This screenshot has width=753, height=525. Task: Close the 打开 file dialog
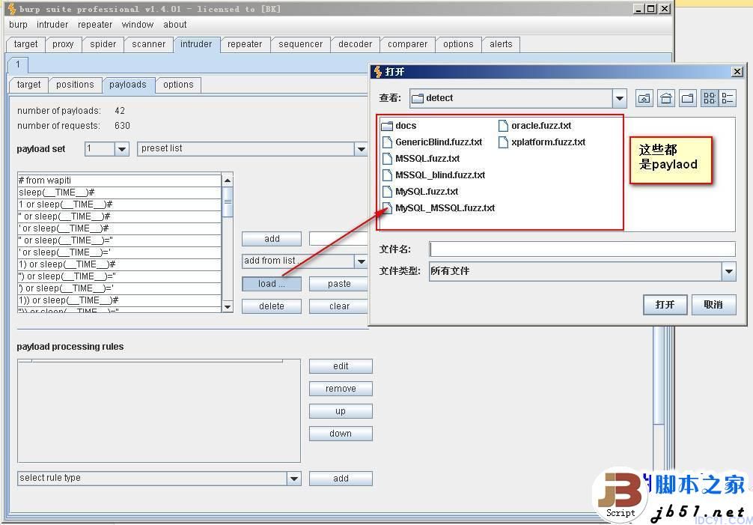[737, 72]
